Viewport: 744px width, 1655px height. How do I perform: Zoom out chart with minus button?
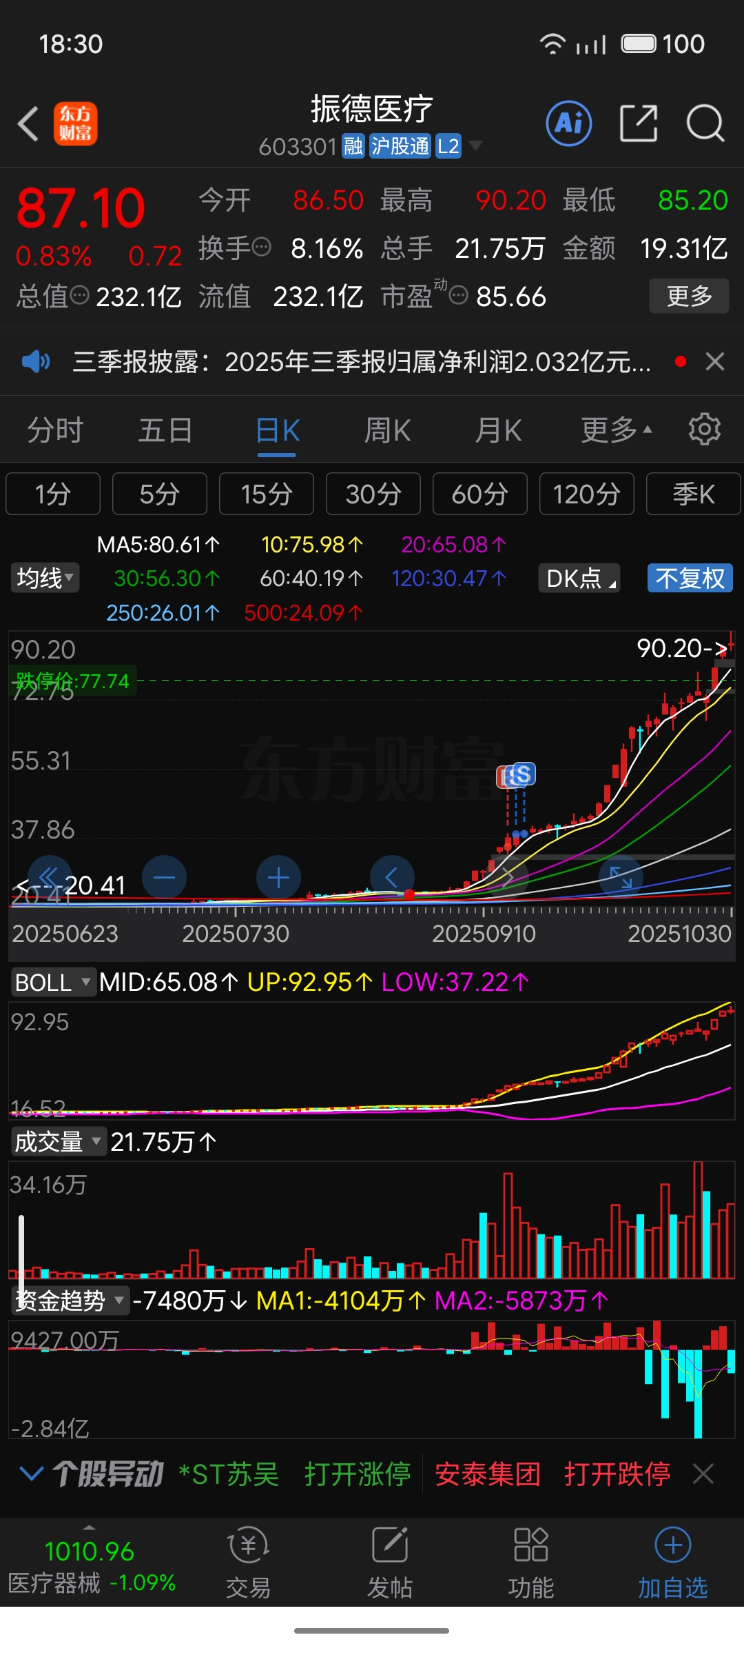tap(164, 877)
